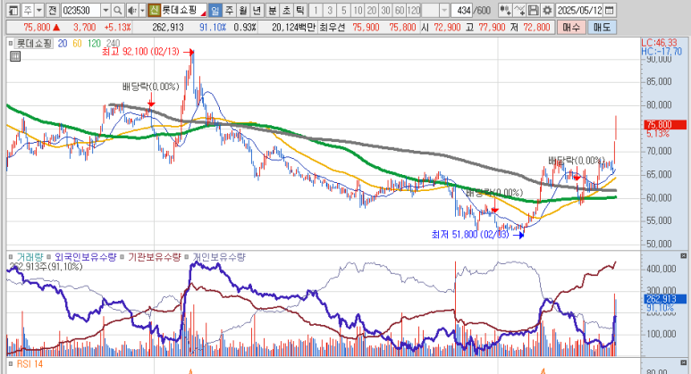Open the stock code search magnifier

tap(118, 10)
